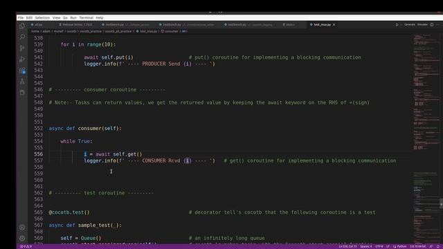Screen dimensions: 443x249
Task: Switch to the second testbench.py tab
Action: 186,25
